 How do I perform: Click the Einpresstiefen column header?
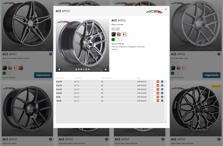pyautogui.click(x=106, y=78)
